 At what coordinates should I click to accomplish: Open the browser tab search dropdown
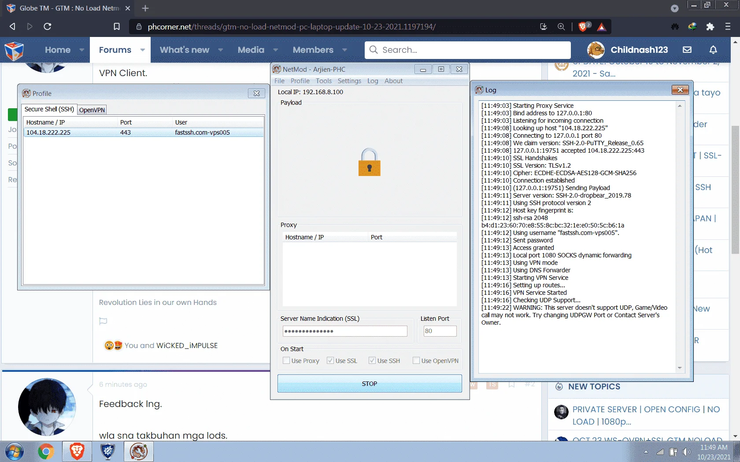coord(674,8)
